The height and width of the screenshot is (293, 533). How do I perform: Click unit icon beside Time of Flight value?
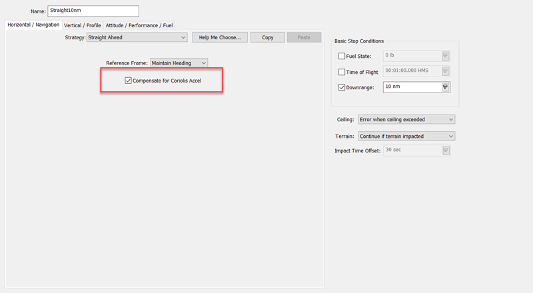(445, 71)
